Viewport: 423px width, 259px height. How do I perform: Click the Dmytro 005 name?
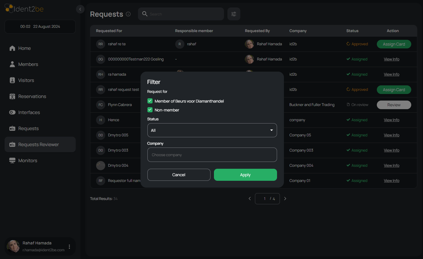118,135
